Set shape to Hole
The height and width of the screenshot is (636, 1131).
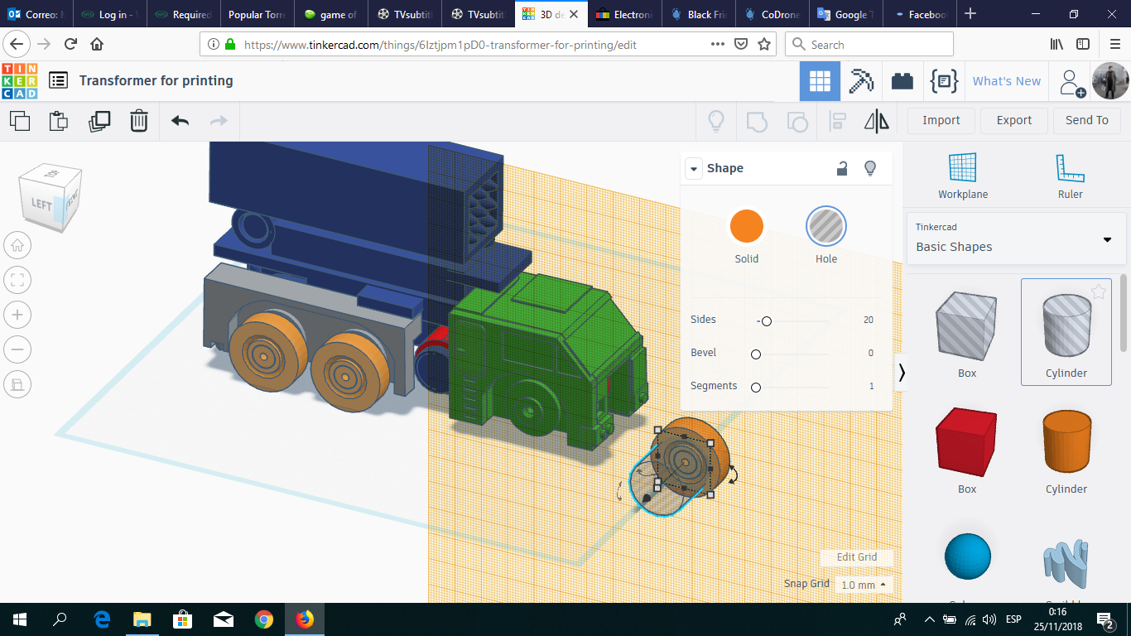825,227
